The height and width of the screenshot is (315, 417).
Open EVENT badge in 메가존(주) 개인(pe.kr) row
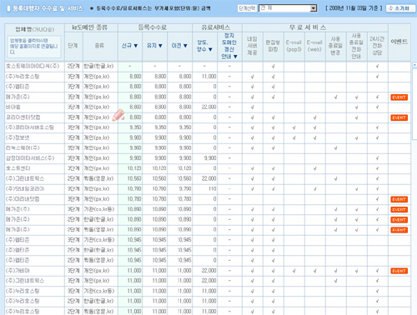coord(399,97)
